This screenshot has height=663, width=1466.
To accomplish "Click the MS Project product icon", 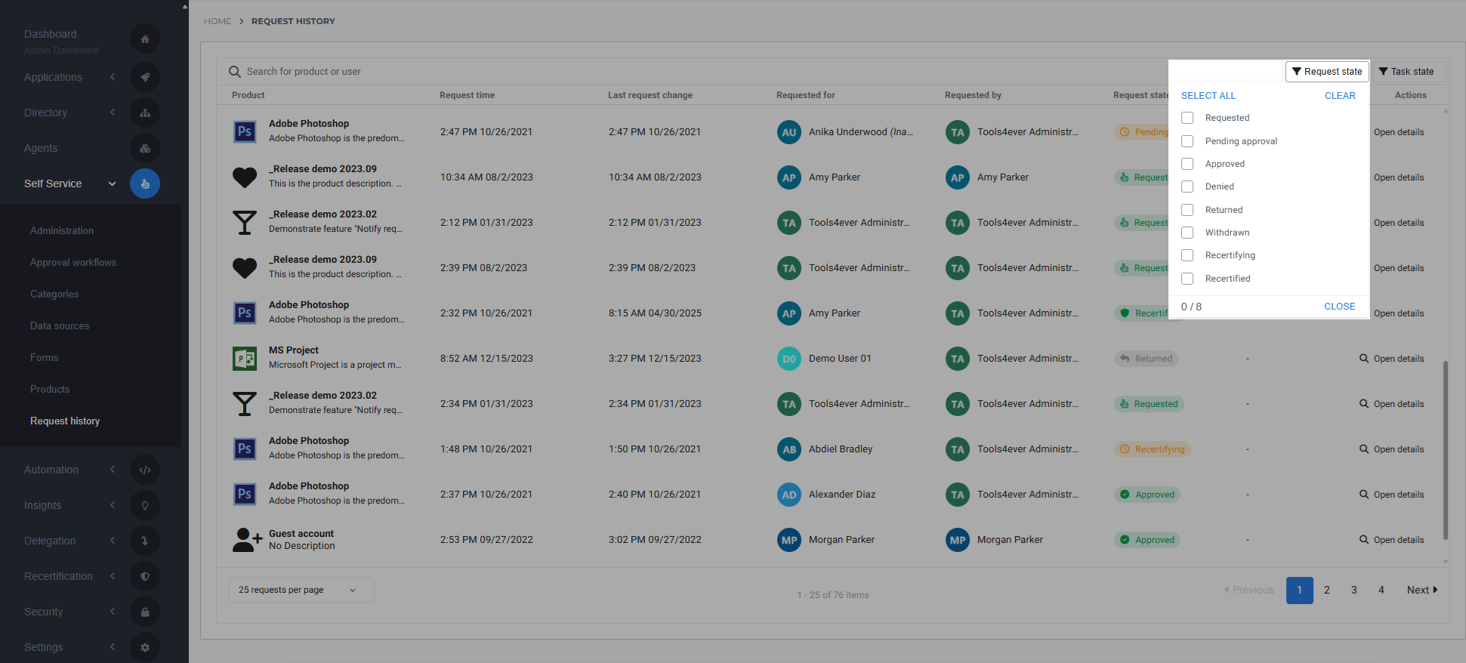I will [245, 358].
